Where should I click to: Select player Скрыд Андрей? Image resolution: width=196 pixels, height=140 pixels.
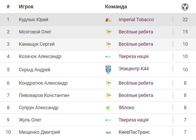click(34, 70)
